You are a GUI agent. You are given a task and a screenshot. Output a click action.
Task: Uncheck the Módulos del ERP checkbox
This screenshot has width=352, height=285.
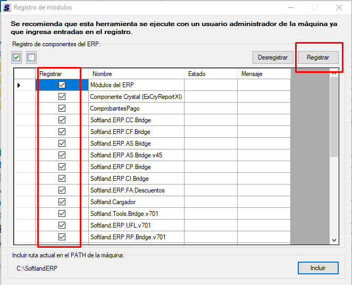(62, 85)
